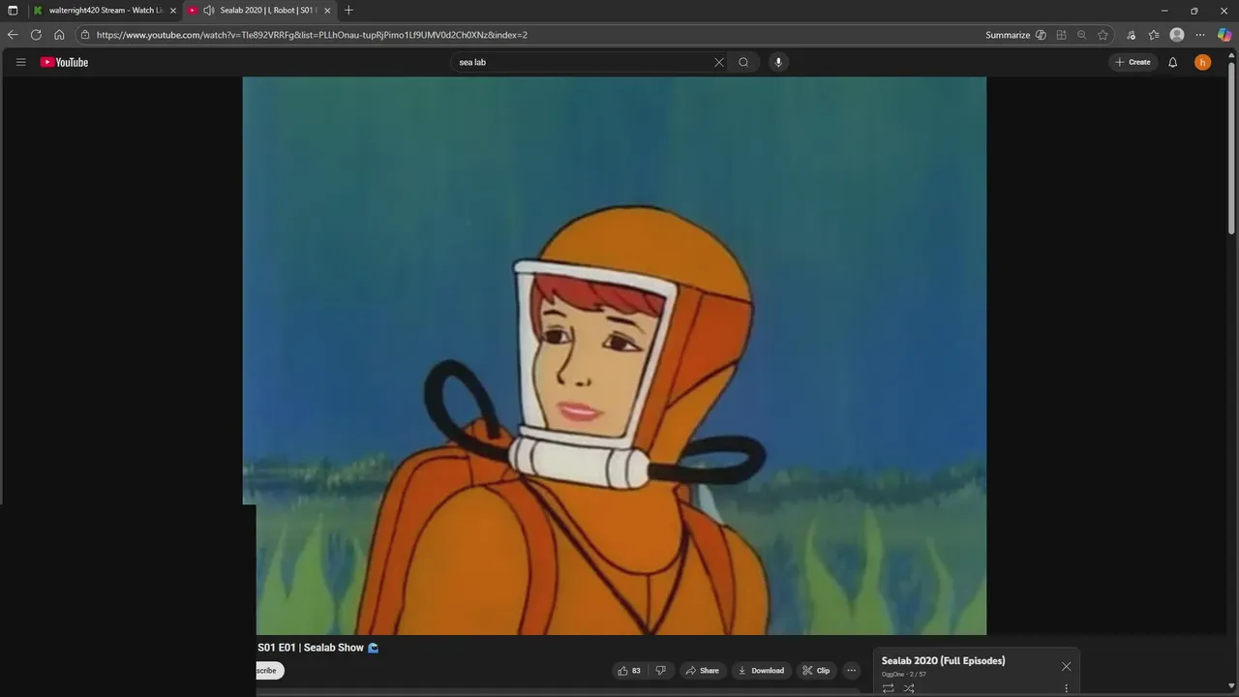The image size is (1239, 697).
Task: Click the zoom out magnifier in address bar
Action: point(1082,35)
